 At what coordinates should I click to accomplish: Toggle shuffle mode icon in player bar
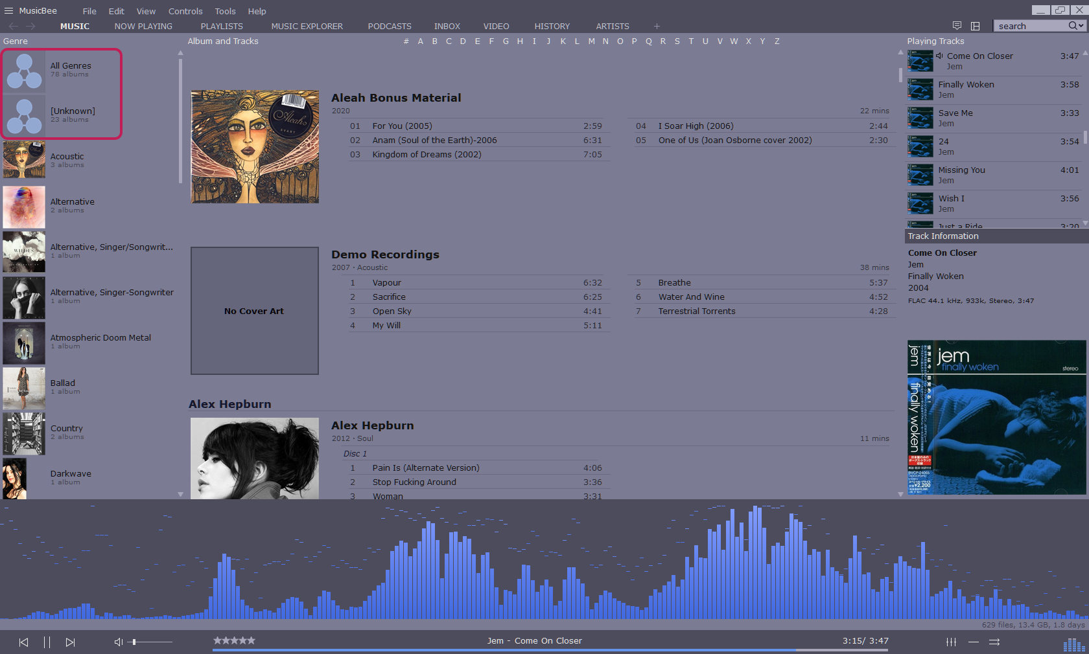[994, 642]
